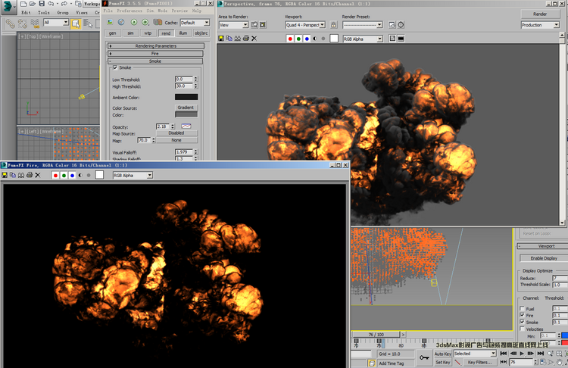The image size is (568, 368).
Task: Open the Edit menu in 3ds Max
Action: (26, 13)
